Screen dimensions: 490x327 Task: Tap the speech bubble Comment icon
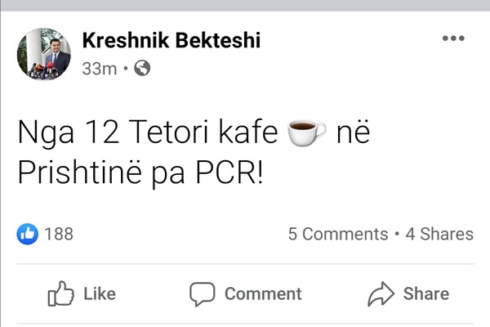(x=203, y=293)
